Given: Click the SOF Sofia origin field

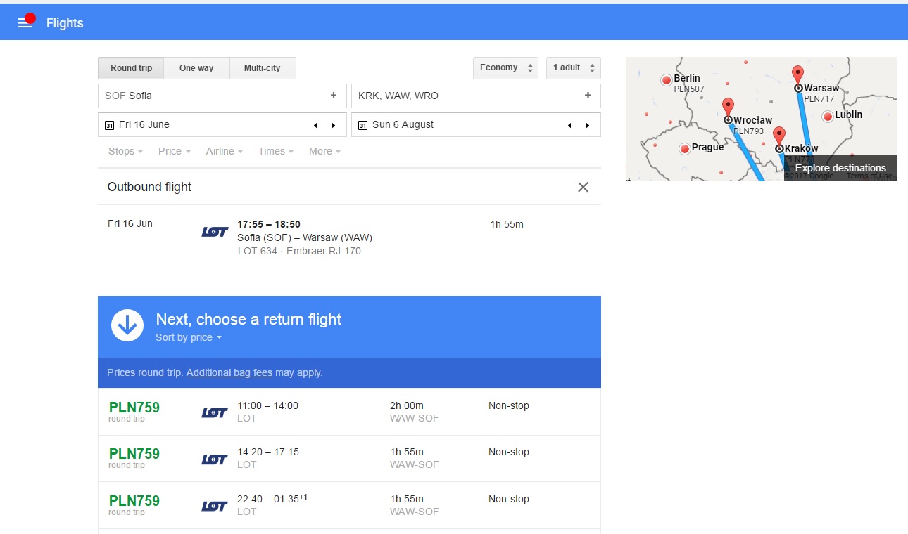Looking at the screenshot, I should (222, 96).
